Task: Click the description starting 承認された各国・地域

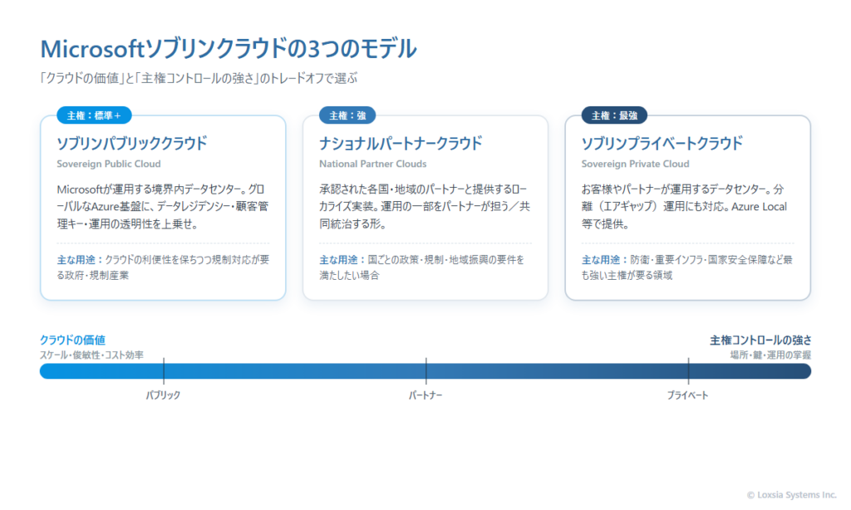Action: [x=425, y=206]
